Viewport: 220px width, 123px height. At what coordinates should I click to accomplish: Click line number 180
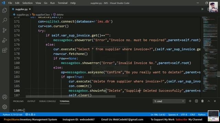click(17, 63)
